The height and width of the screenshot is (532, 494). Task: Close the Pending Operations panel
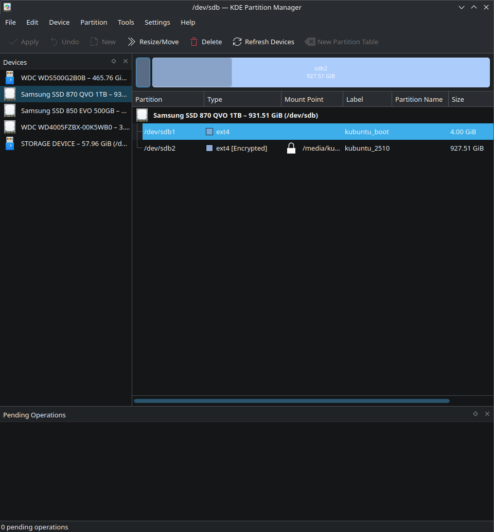click(487, 414)
